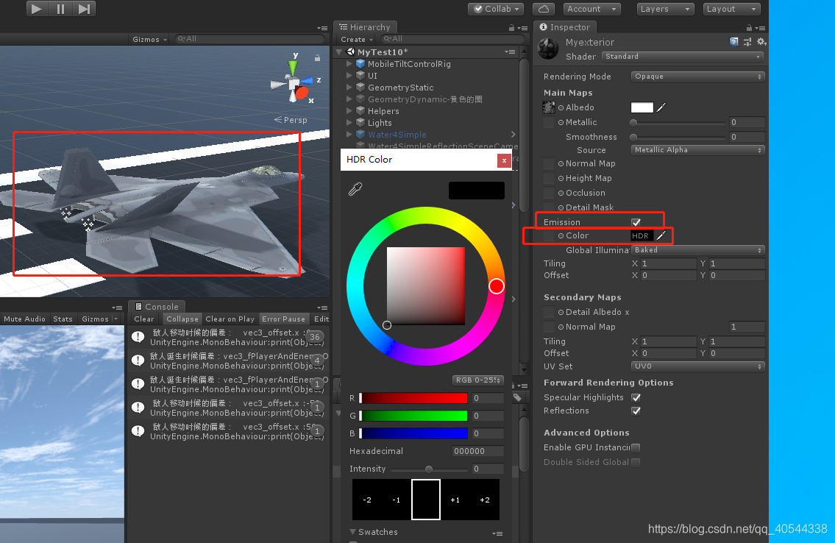Viewport: 835px width, 543px height.
Task: Switch to the Console tab
Action: click(157, 307)
